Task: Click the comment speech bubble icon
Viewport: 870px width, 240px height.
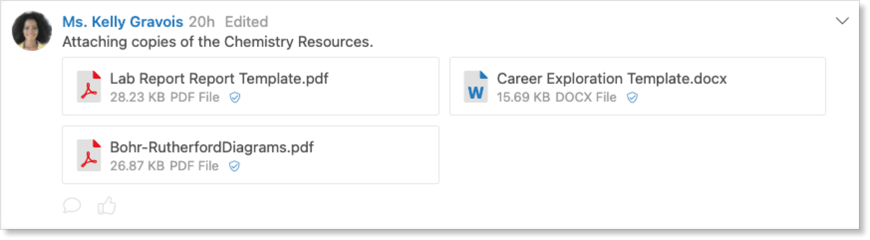Action: pos(72,205)
